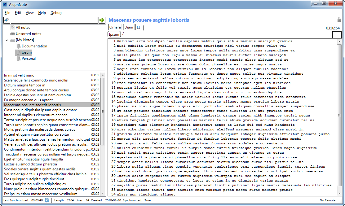Click the Ipsum path breadcrumb button
Viewport: 345px width, 206px height.
click(x=114, y=34)
